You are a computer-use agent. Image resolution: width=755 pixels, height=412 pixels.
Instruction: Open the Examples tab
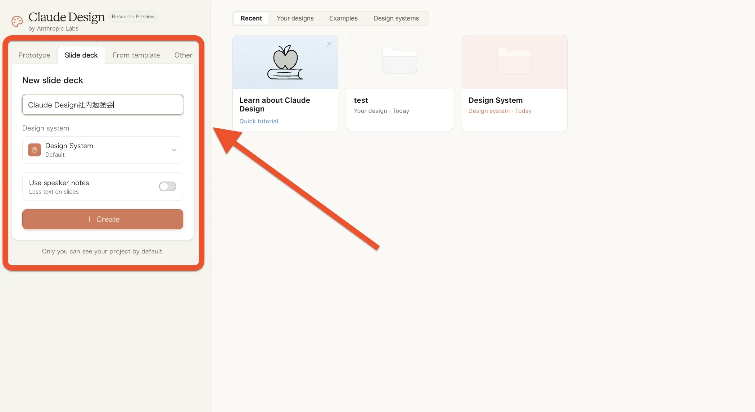point(343,18)
